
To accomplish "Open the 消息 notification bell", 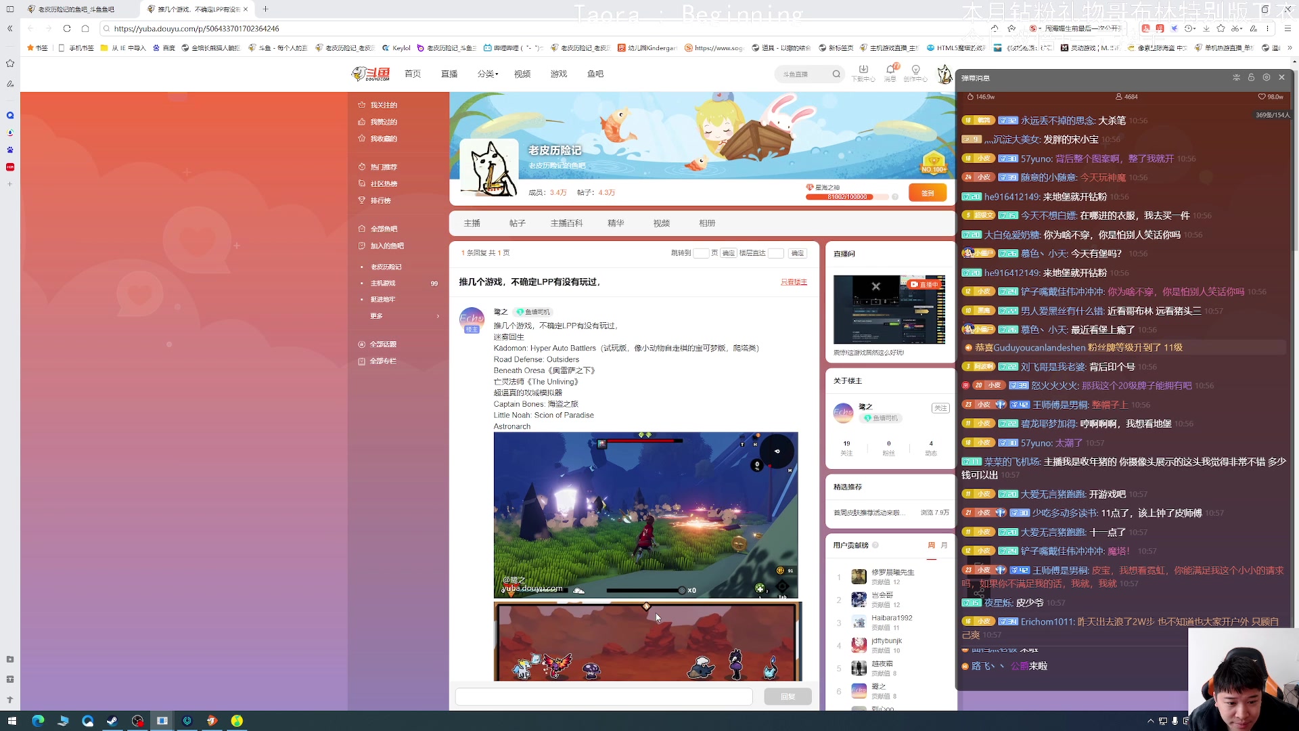I will 890,73.
